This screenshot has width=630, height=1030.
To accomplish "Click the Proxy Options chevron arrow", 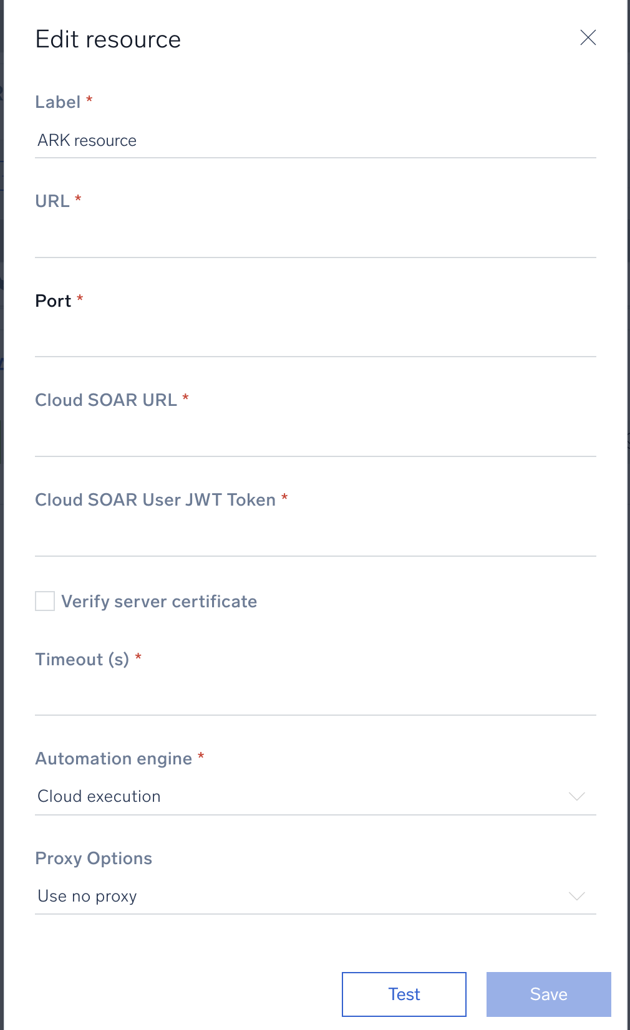I will pyautogui.click(x=576, y=897).
